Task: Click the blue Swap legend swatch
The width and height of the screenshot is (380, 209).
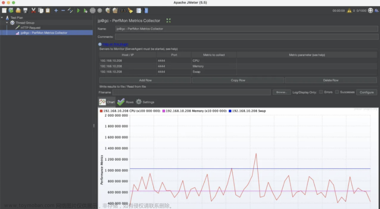Action: click(x=230, y=111)
